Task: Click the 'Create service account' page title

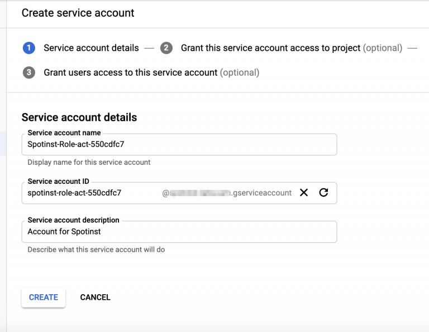Action: pyautogui.click(x=78, y=12)
